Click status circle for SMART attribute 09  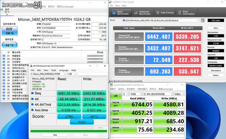(x=4, y=80)
